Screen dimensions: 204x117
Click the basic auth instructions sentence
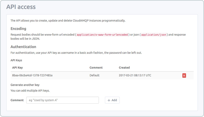point(76,53)
